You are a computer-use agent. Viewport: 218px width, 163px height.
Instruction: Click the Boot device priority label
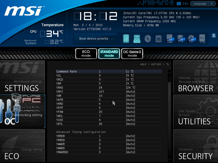(94, 38)
